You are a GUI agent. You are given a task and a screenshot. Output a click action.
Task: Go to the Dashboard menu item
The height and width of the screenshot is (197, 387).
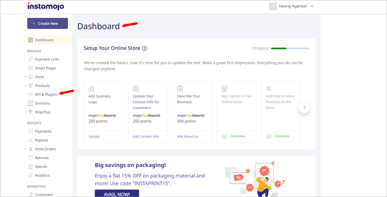click(x=48, y=40)
